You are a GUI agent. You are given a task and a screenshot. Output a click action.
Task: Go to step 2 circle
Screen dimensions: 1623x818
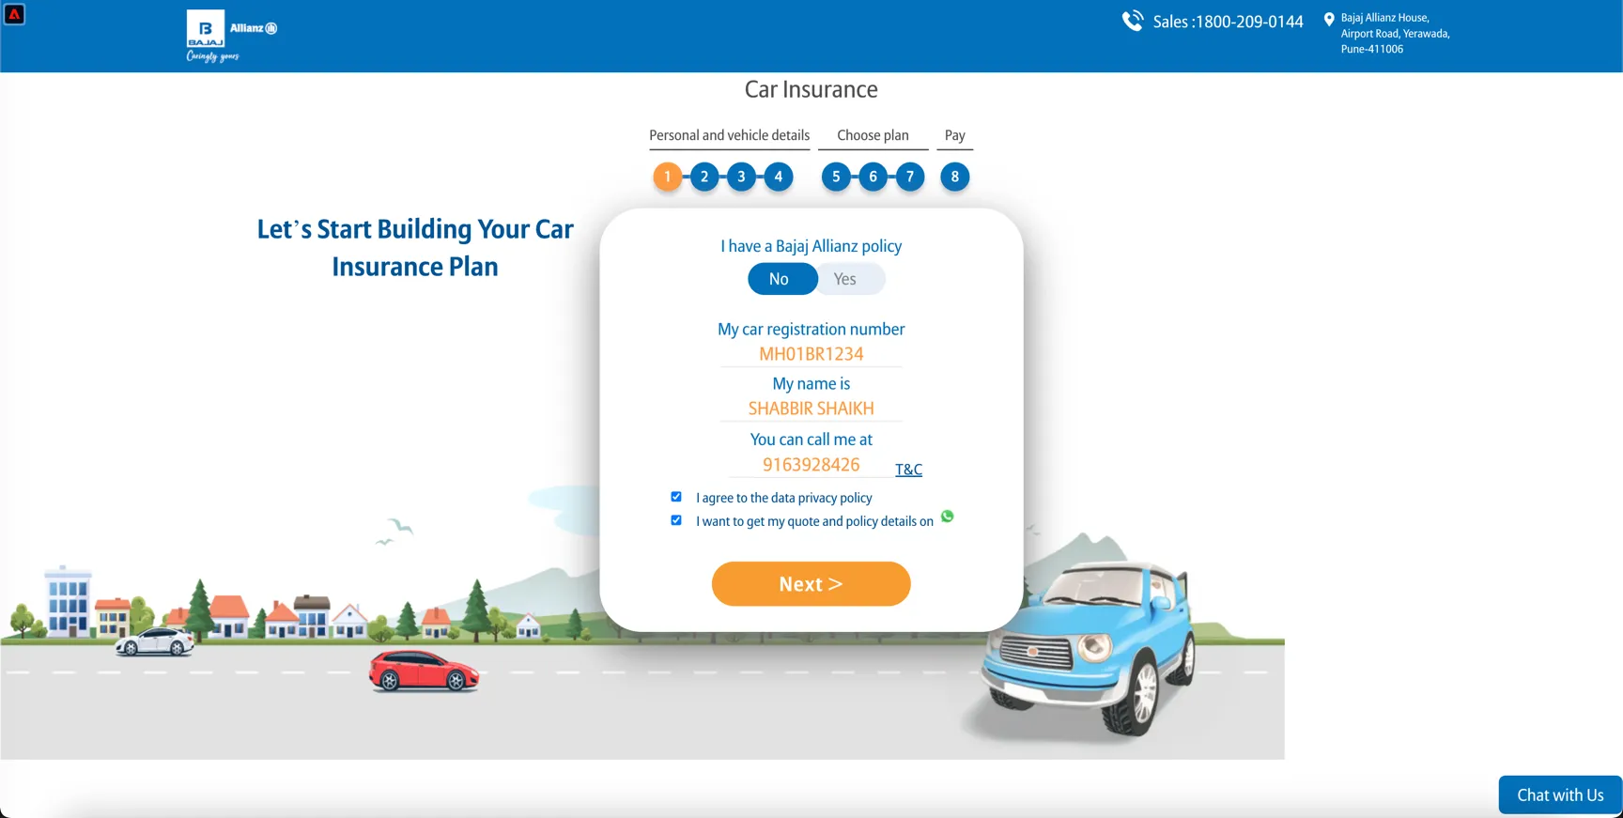704,177
